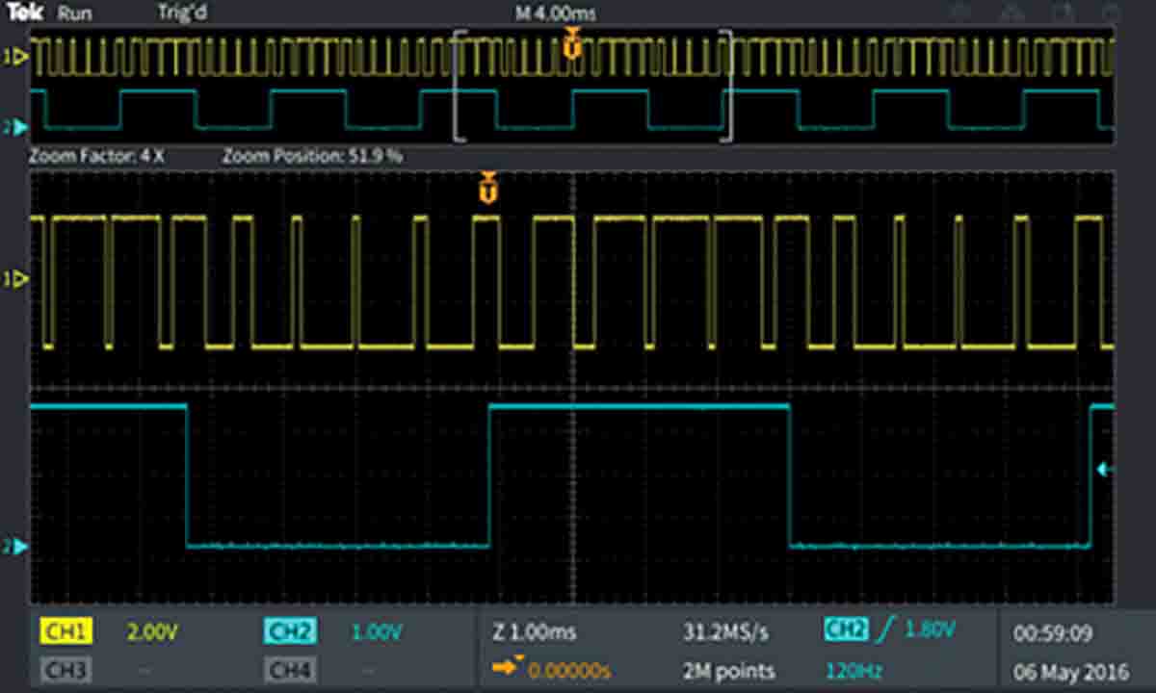Open the 1.80V trigger level setting
This screenshot has height=693, width=1156.
tap(930, 630)
